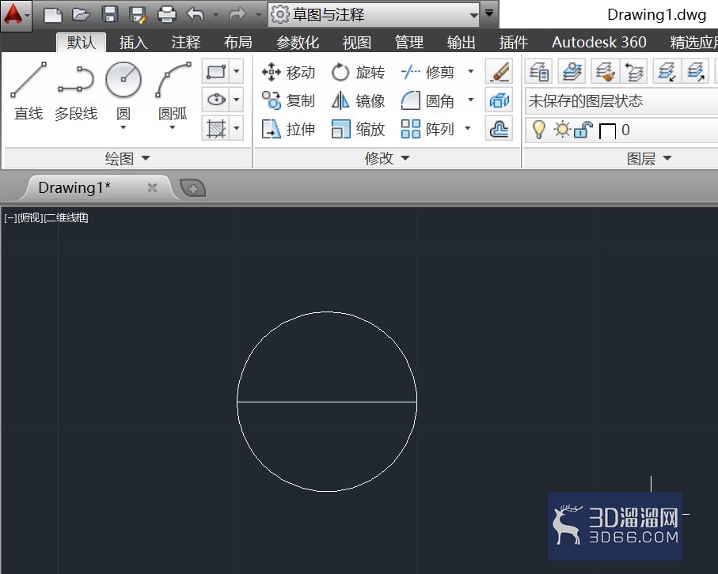Screen dimensions: 718x574
Task: Select the Circle (圆) tool
Action: point(123,89)
